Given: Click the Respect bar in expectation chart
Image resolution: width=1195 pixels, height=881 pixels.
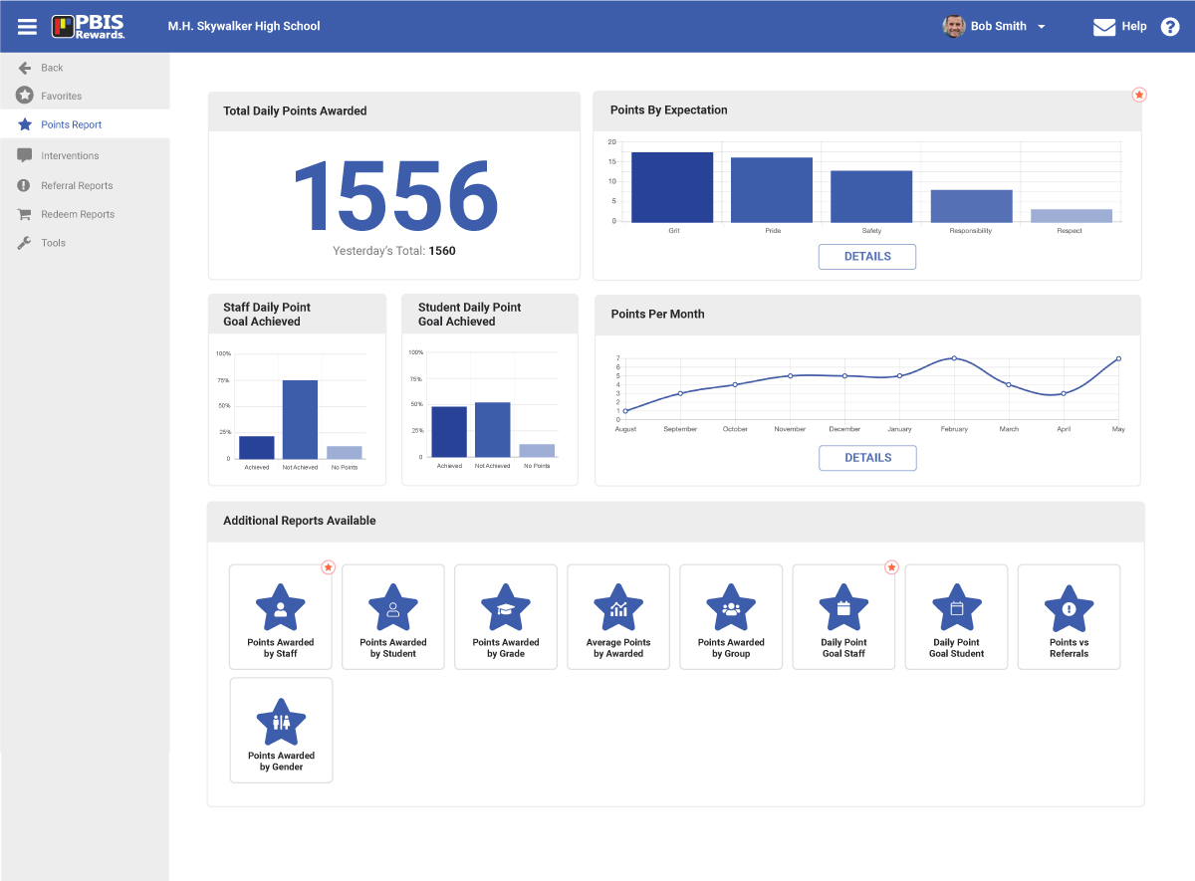Looking at the screenshot, I should tap(1072, 215).
